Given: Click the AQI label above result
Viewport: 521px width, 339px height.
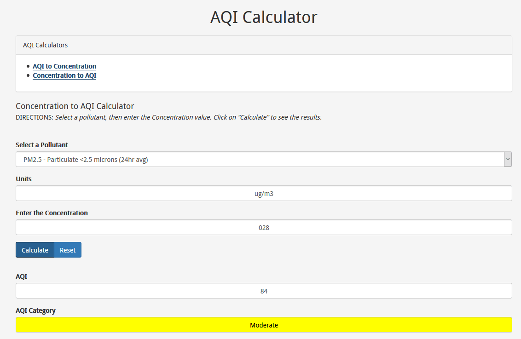Looking at the screenshot, I should 21,276.
